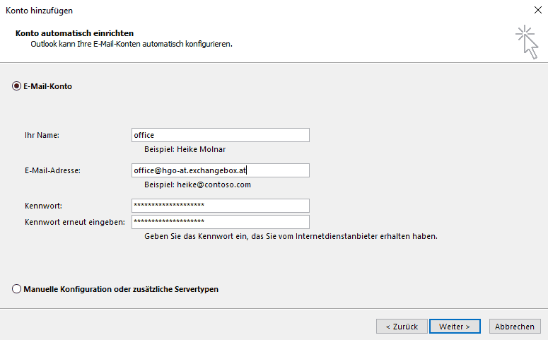Choose Manuelle Konfiguration oder zusätzliche Servertypen
The image size is (548, 340).
point(16,289)
